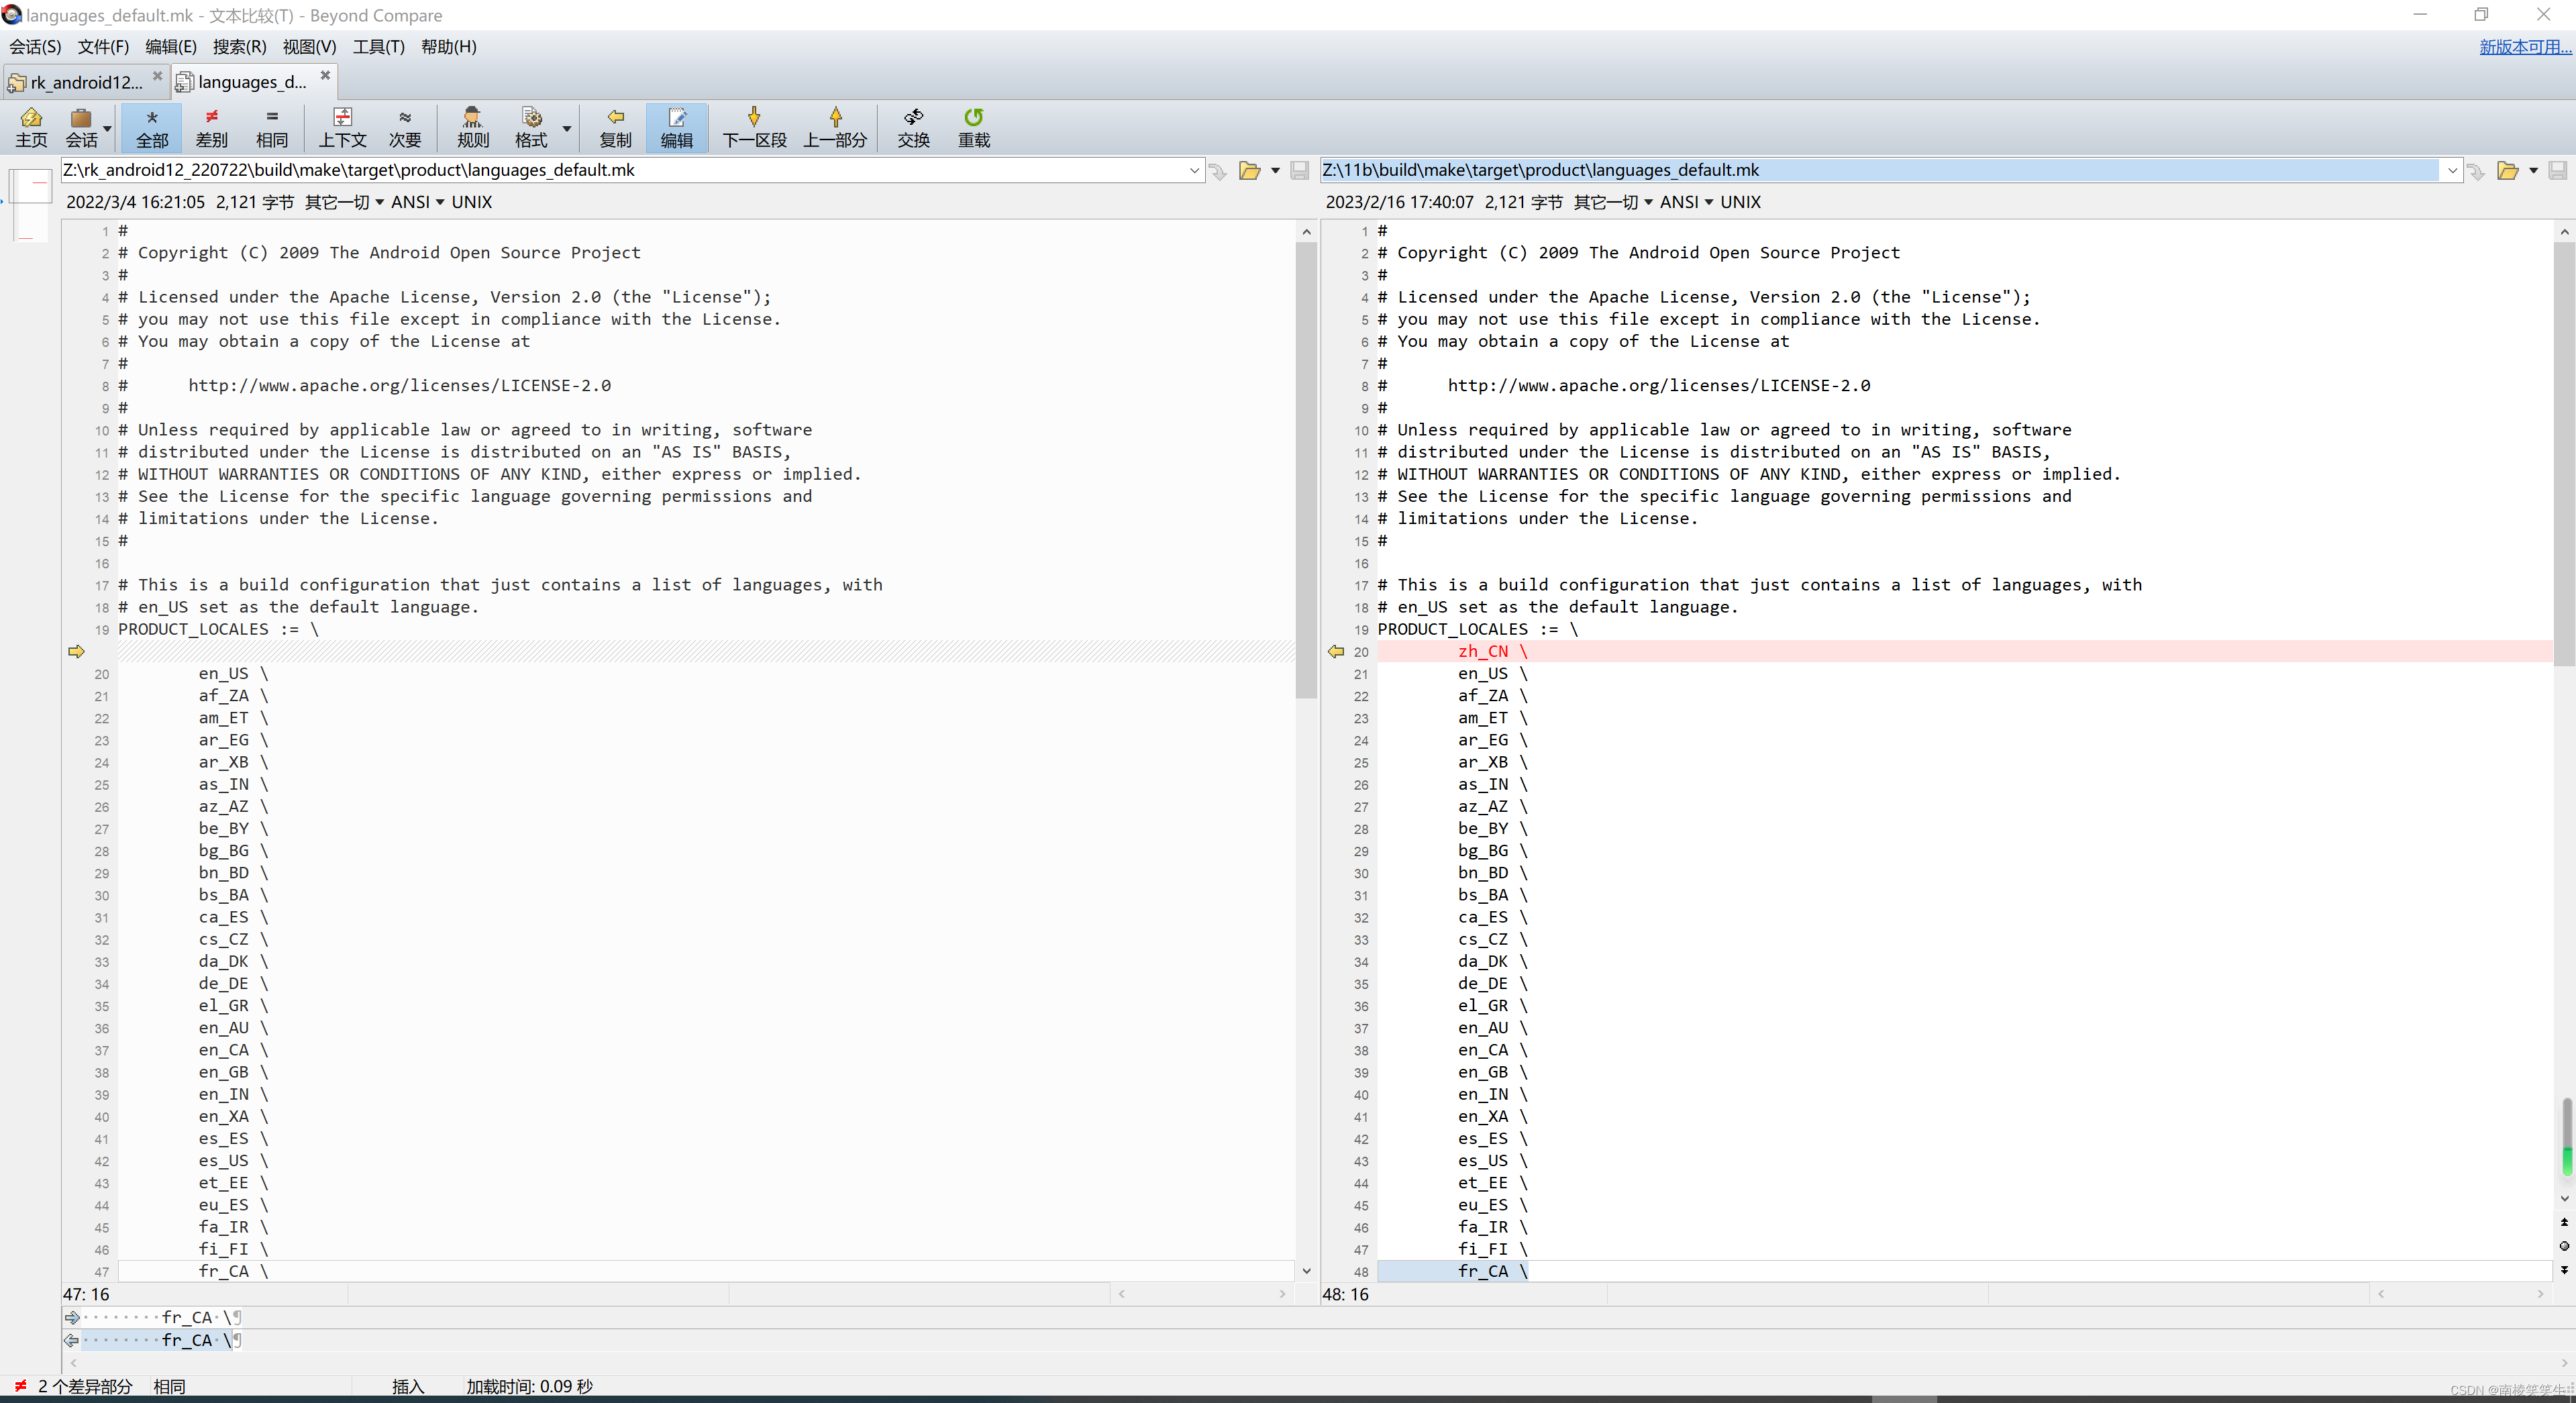Click the Copy (复制) toolbar icon
This screenshot has height=1403, width=2576.
click(615, 127)
